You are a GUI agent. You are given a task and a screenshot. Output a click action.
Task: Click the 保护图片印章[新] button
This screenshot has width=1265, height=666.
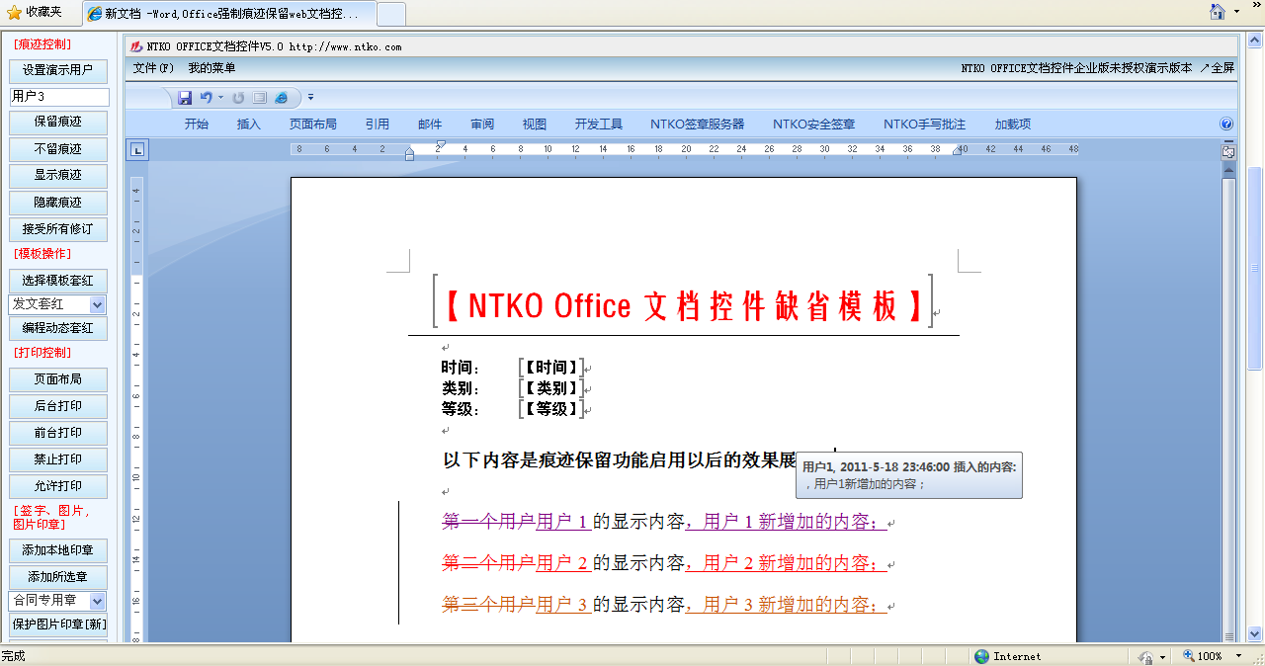pyautogui.click(x=58, y=624)
